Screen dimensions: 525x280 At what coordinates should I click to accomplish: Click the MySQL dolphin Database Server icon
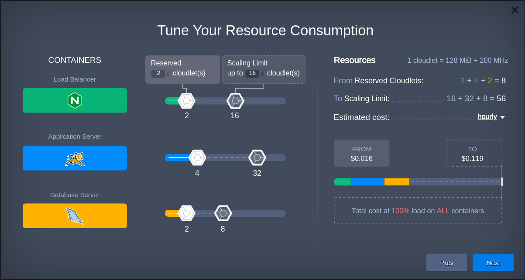75,216
